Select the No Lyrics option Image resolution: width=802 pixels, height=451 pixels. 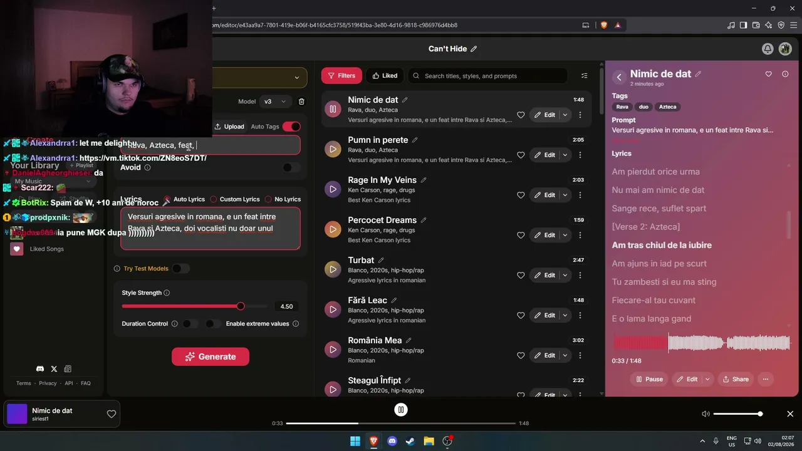point(283,199)
